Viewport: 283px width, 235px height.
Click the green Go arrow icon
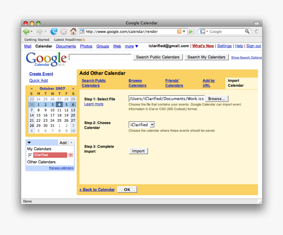191,31
